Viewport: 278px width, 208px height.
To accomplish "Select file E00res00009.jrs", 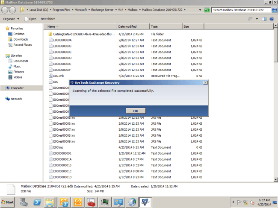I will click(64, 141).
